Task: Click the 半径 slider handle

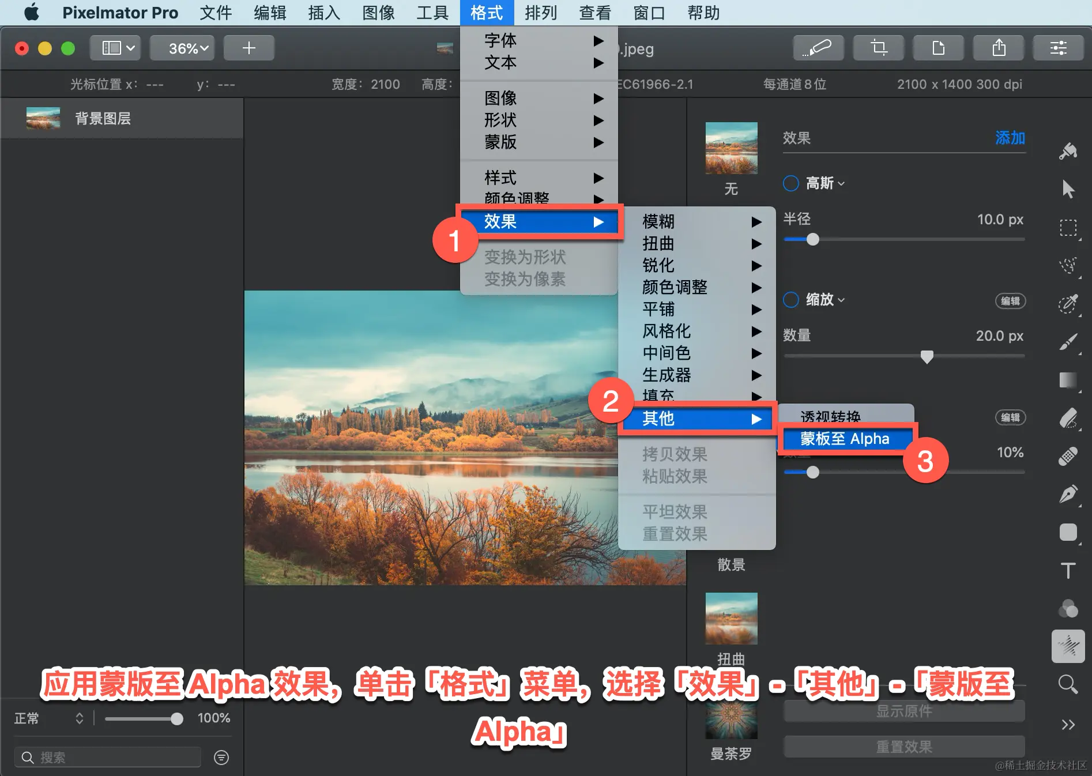Action: click(813, 239)
